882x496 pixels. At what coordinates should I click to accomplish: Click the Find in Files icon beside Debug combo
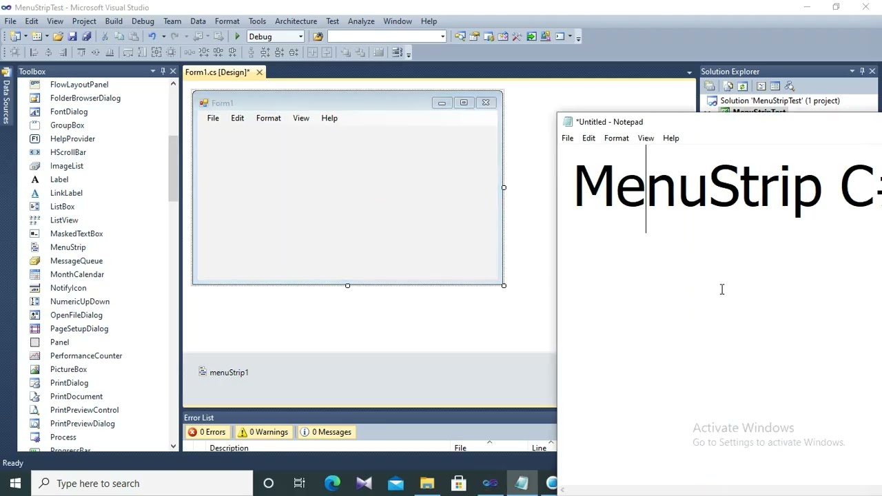318,37
